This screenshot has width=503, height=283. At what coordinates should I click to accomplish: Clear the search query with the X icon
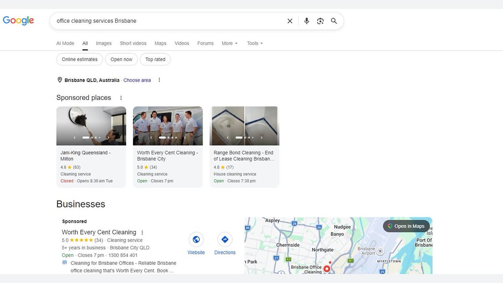tap(290, 21)
